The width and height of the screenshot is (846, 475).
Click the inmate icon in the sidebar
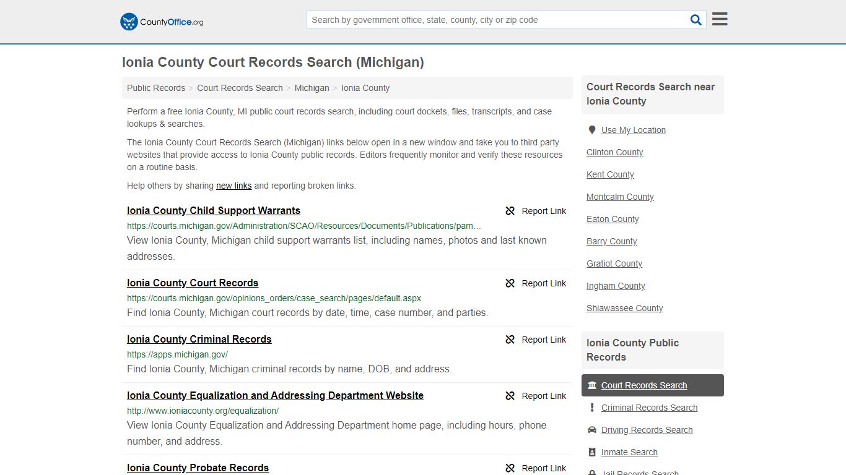pyautogui.click(x=592, y=452)
